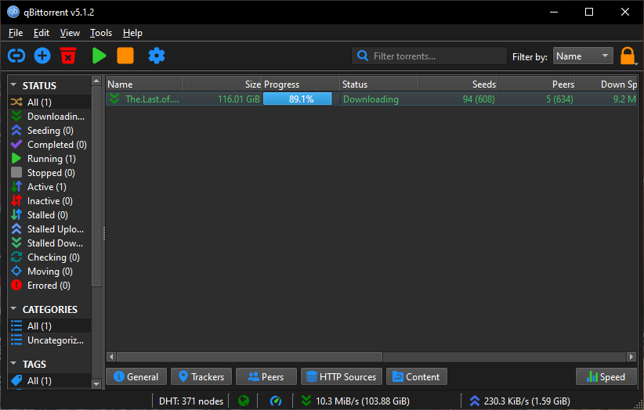
Task: Select the Downloading status filter
Action: pyautogui.click(x=49, y=117)
